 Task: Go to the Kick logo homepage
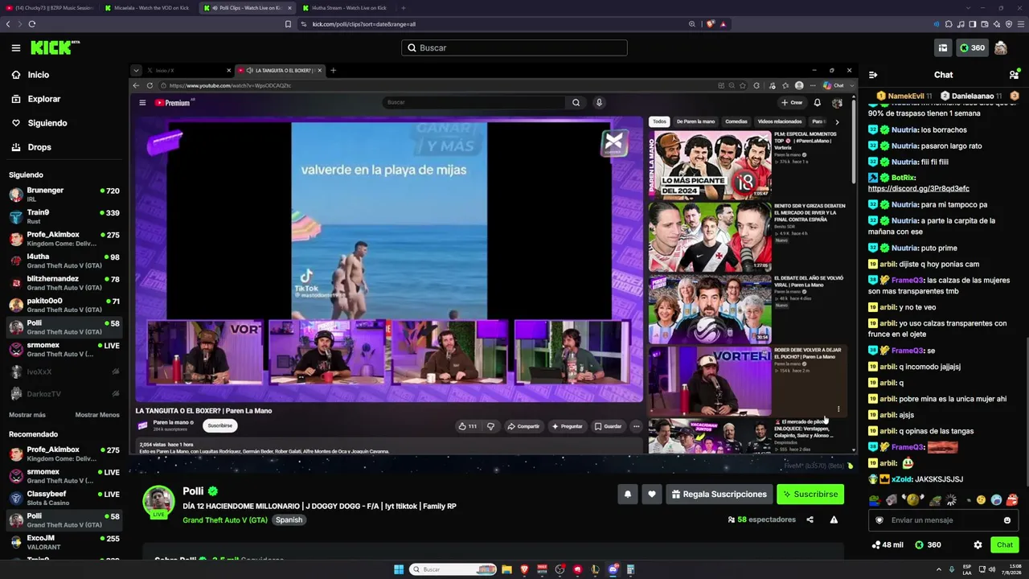(55, 47)
